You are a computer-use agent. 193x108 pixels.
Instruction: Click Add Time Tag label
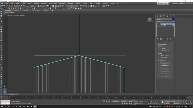(139, 104)
